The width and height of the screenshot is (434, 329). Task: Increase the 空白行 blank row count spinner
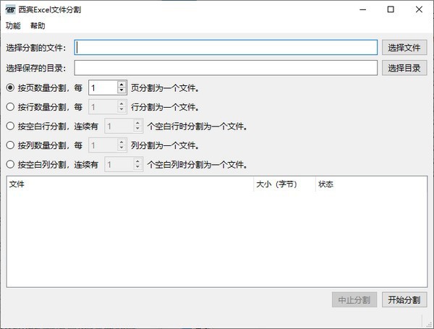click(x=137, y=123)
